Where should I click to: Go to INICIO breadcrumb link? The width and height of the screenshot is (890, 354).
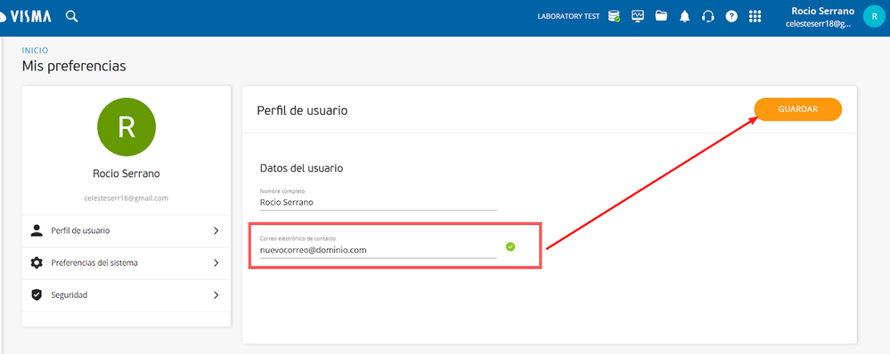(x=36, y=51)
